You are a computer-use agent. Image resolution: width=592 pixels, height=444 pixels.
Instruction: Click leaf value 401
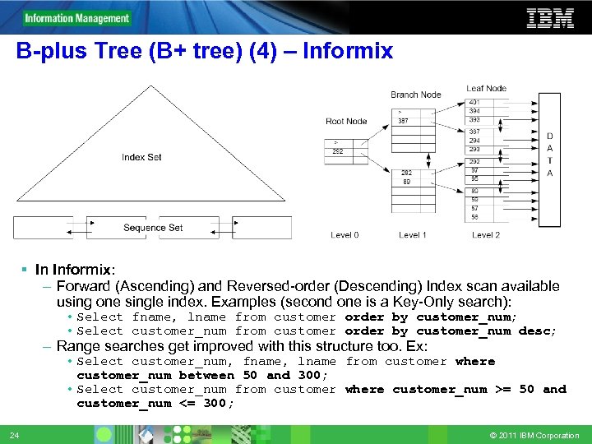pos(474,102)
